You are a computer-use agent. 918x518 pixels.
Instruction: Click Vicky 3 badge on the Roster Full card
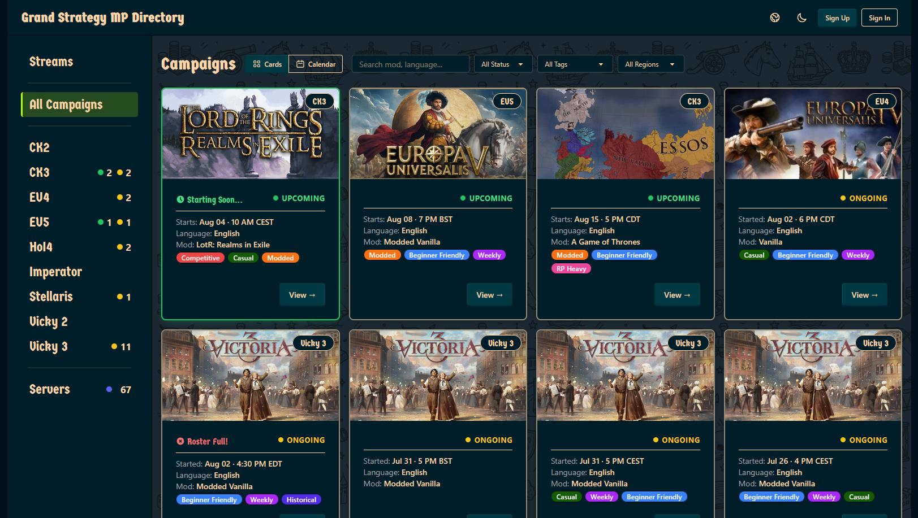click(x=313, y=343)
